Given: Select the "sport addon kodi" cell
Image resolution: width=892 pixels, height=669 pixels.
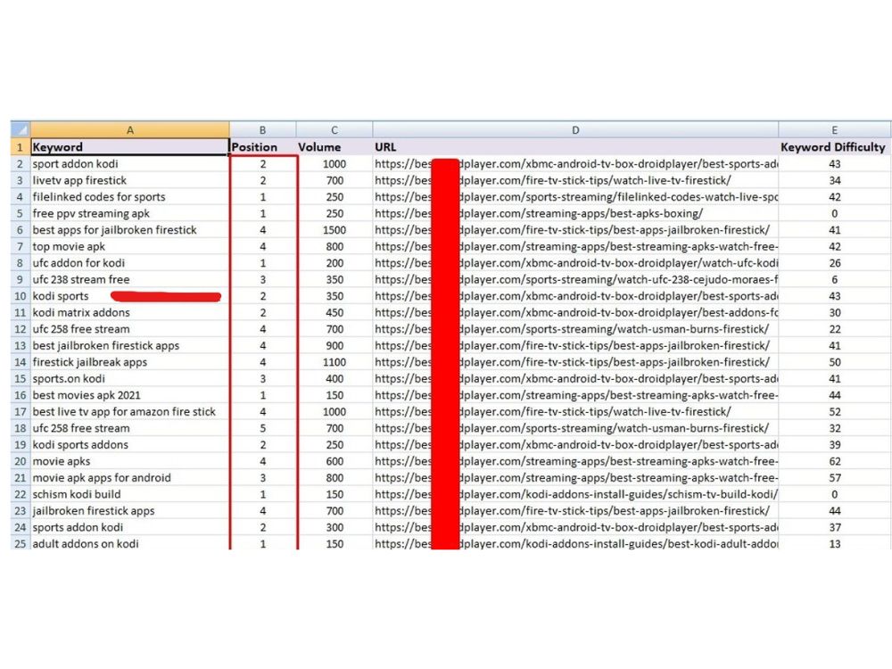Looking at the screenshot, I should coord(129,164).
